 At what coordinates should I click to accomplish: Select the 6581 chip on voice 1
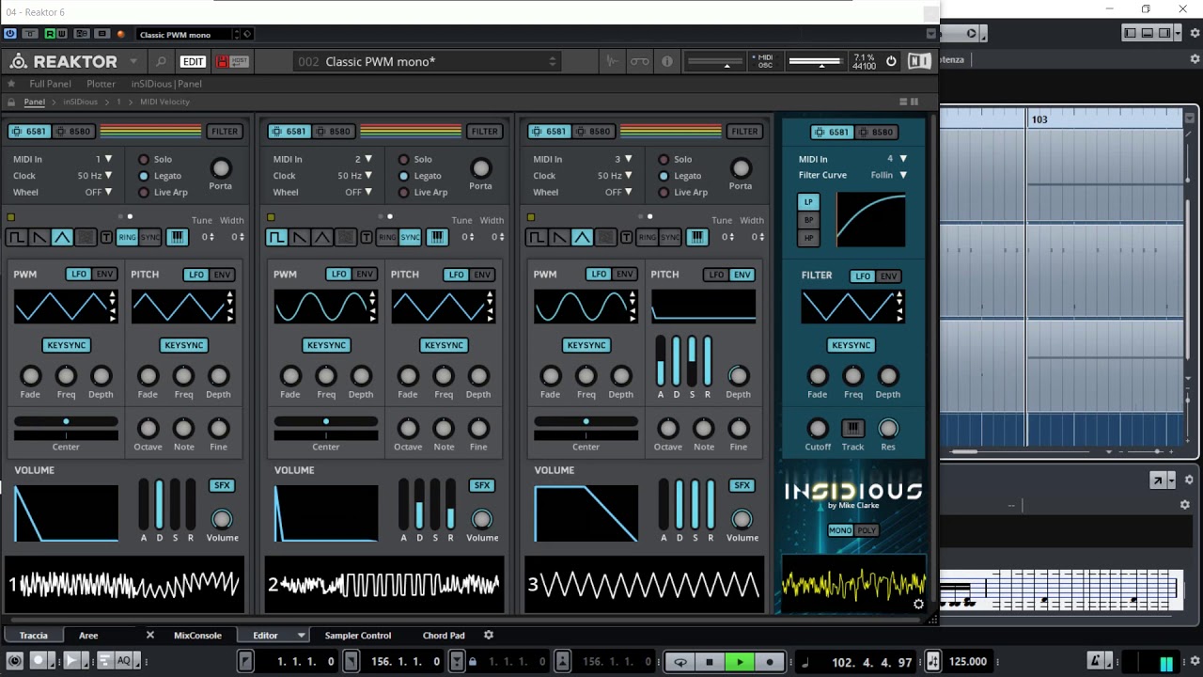[28, 132]
